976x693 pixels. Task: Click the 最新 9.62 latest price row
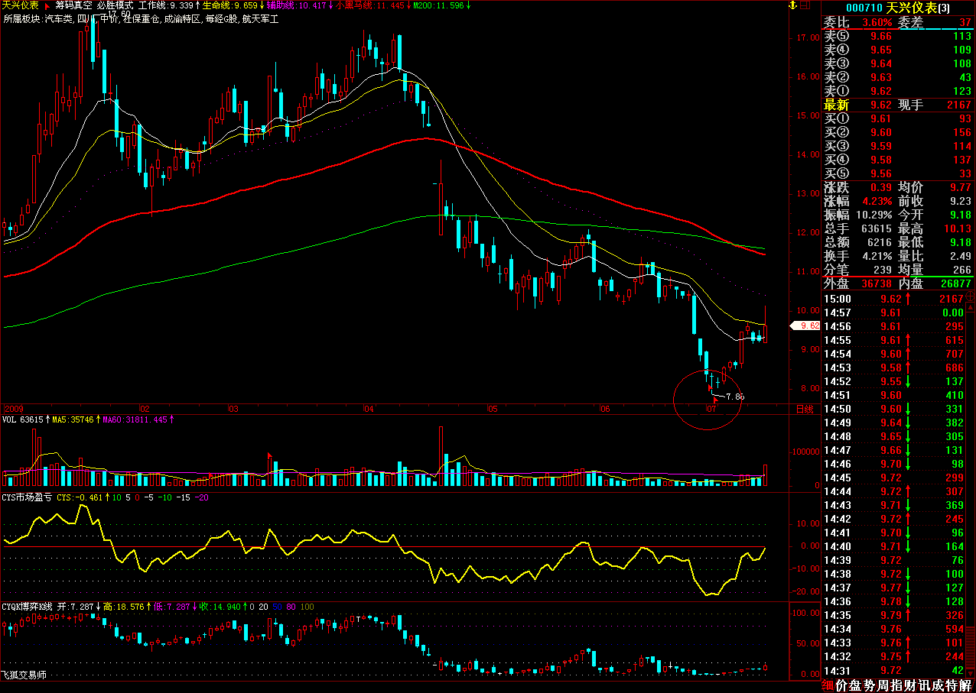click(898, 105)
